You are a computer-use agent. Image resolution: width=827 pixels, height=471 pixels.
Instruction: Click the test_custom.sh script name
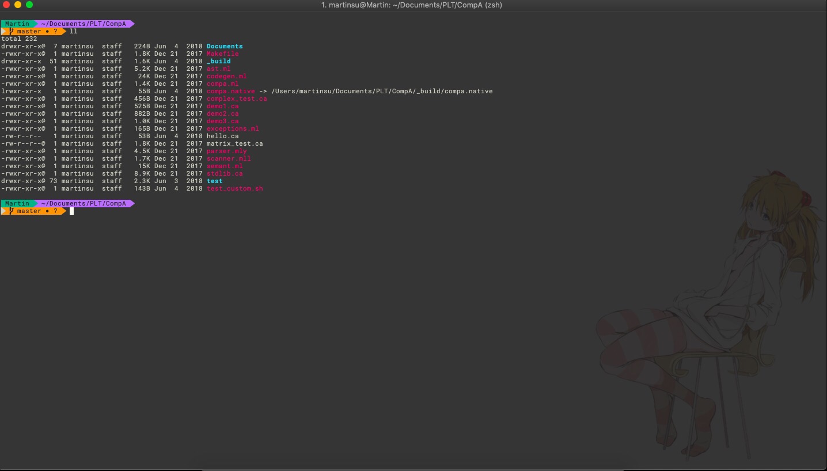point(234,188)
